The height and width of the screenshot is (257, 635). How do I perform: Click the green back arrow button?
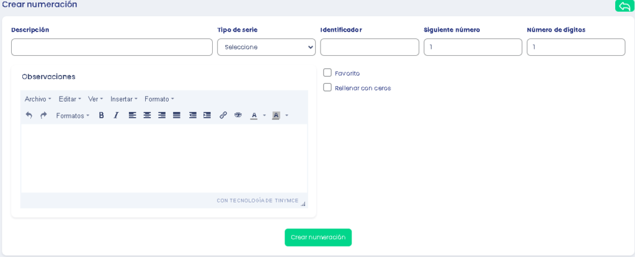point(624,6)
